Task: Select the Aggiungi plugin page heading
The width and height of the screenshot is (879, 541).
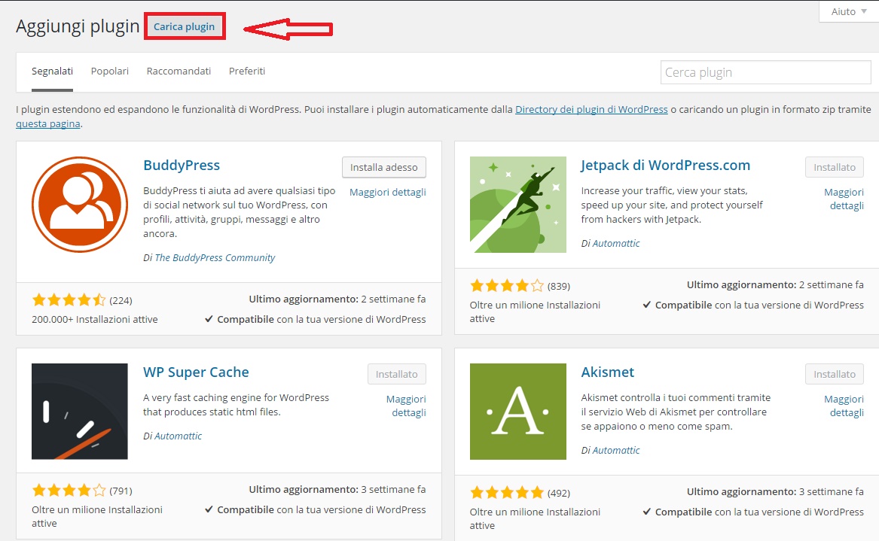Action: (78, 26)
